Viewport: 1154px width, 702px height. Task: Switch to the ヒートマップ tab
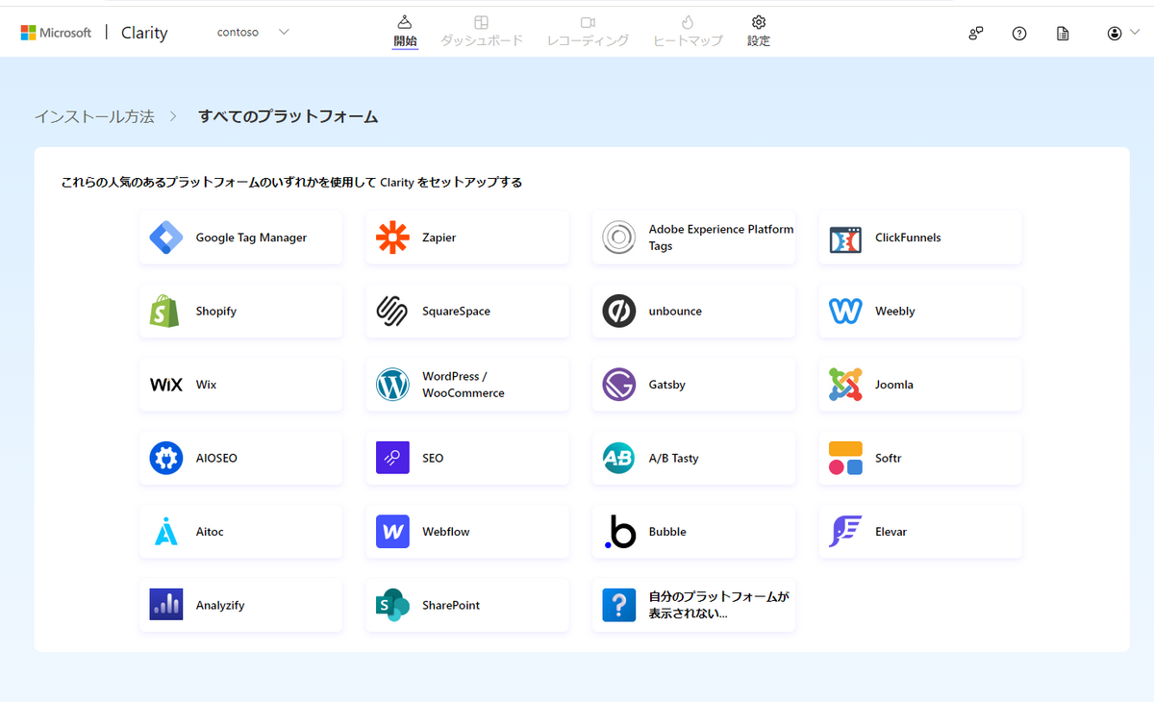click(x=688, y=32)
